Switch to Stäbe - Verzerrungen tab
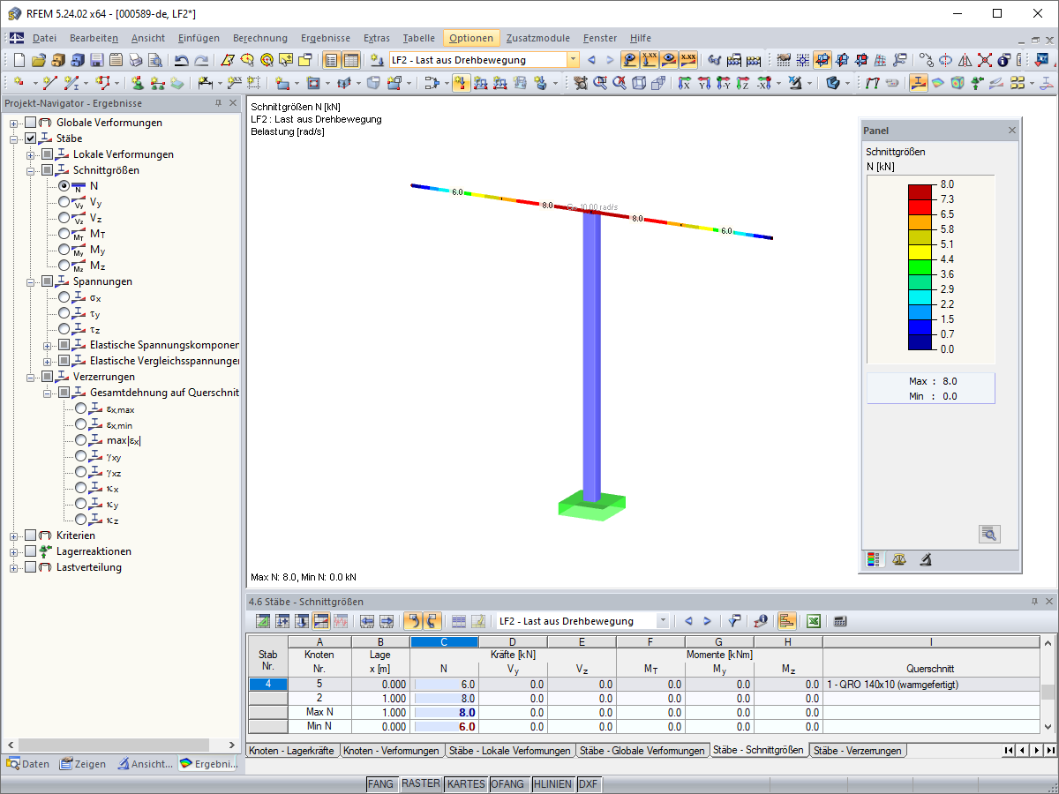The height and width of the screenshot is (794, 1059). (858, 751)
